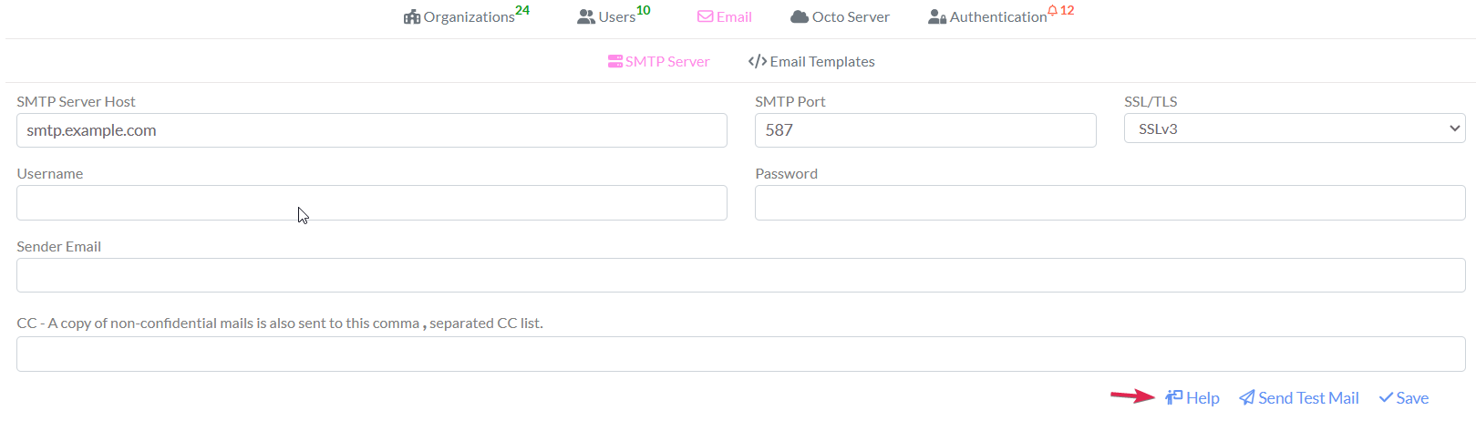
Task: Save the SMTP settings
Action: pos(1404,398)
